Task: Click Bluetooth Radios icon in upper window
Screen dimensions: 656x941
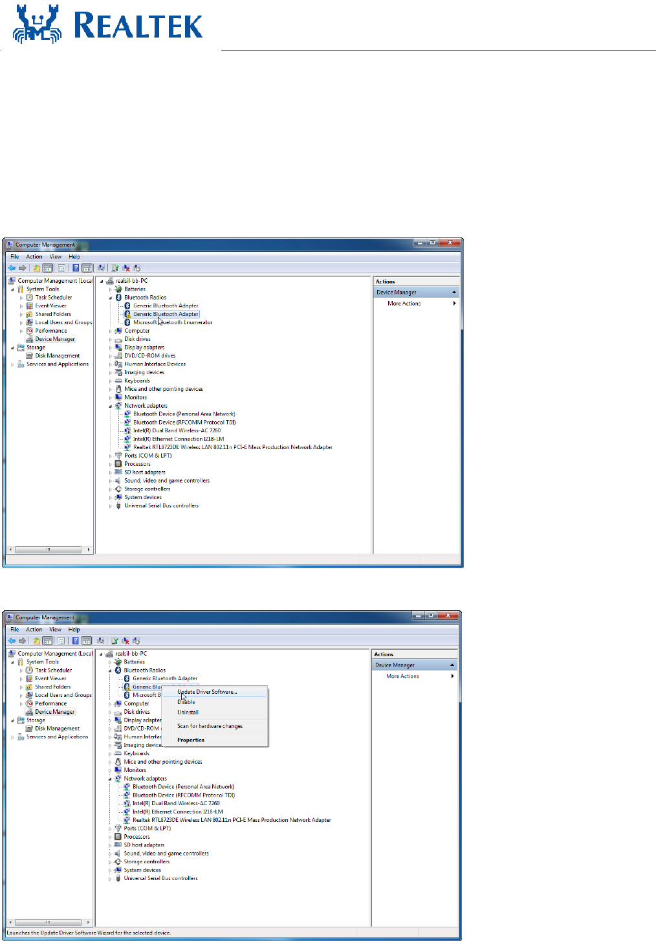Action: click(119, 298)
